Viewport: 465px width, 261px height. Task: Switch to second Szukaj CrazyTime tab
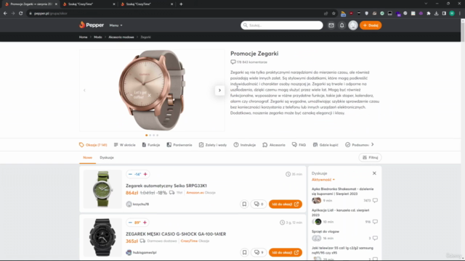pos(147,4)
